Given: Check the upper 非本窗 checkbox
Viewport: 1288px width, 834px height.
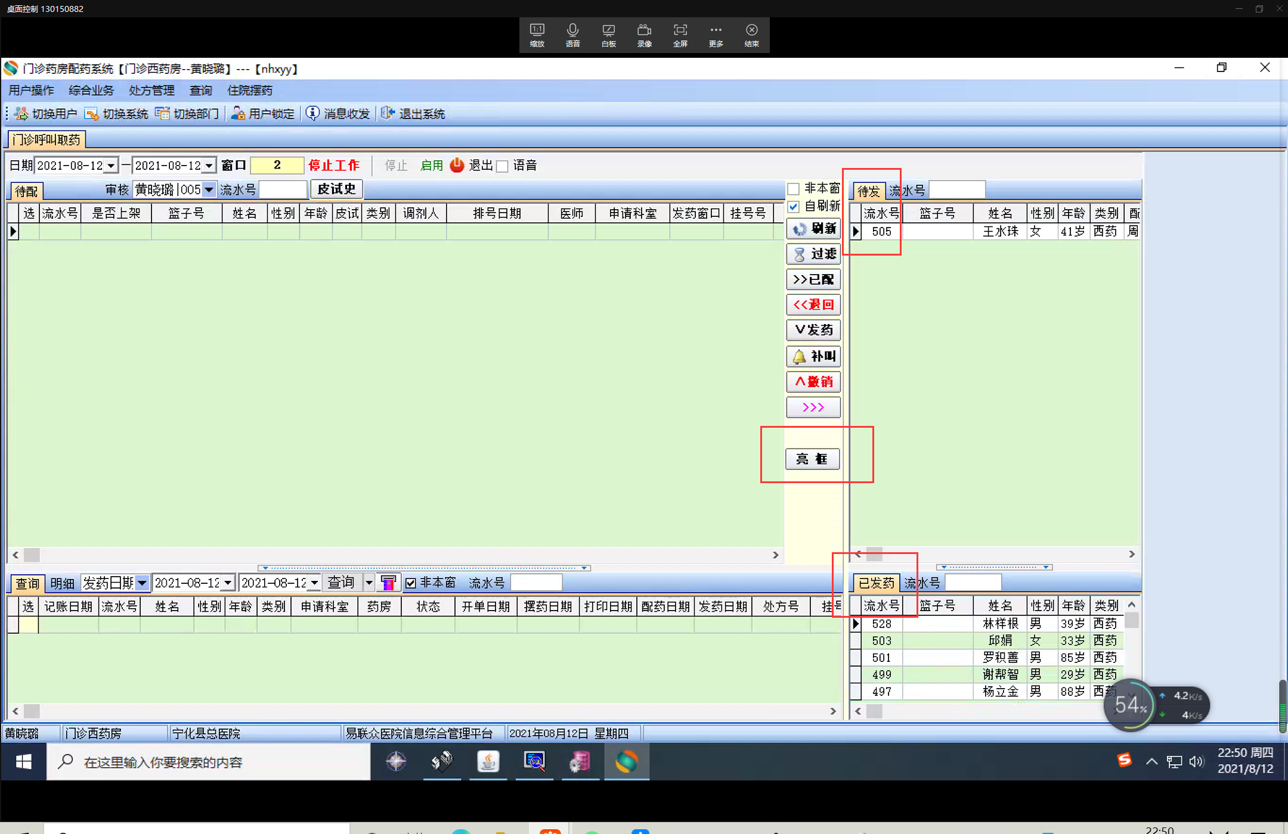Looking at the screenshot, I should point(794,189).
